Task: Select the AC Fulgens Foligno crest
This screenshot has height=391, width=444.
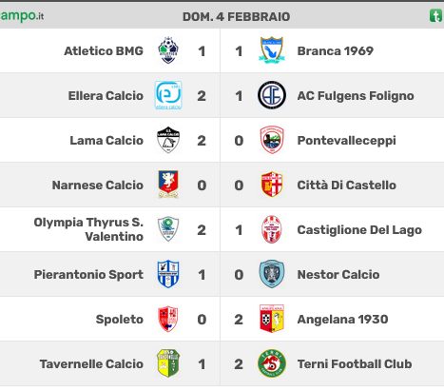Action: (x=272, y=95)
